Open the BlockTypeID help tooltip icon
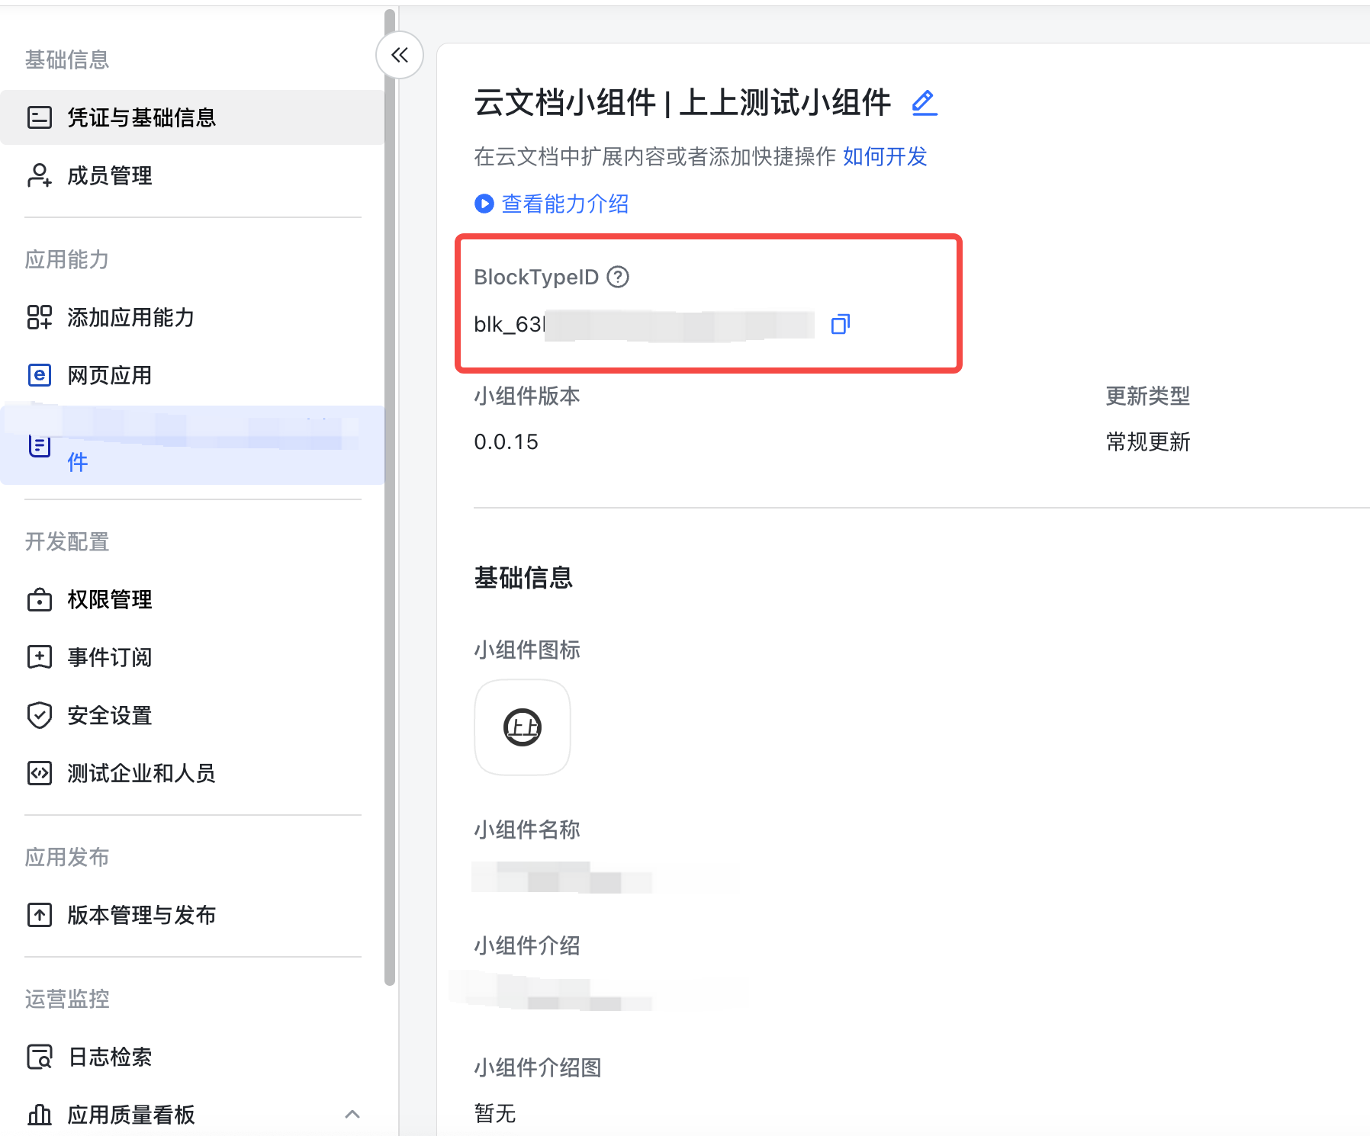 [x=618, y=278]
